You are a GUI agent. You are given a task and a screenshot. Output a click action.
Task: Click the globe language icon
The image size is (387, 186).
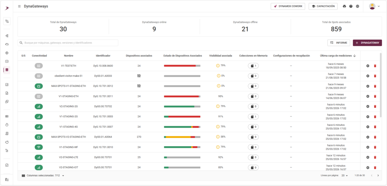point(358,6)
